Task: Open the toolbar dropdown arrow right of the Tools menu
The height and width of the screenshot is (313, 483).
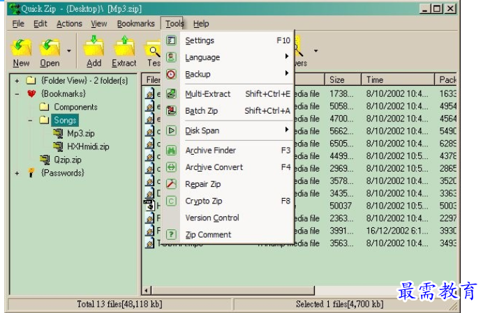Action: click(315, 51)
